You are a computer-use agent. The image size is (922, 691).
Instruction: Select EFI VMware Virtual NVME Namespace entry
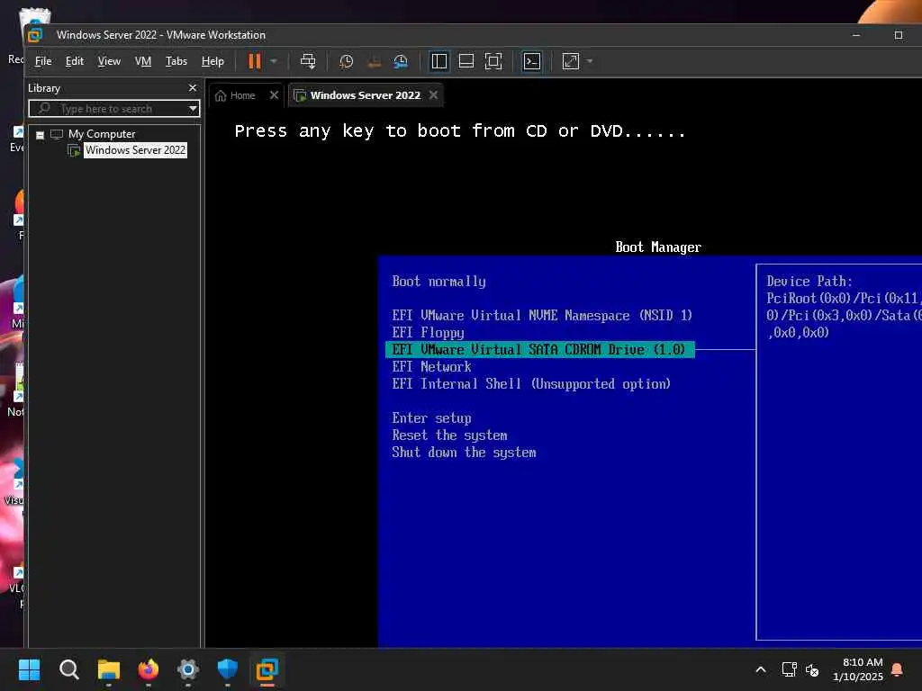pyautogui.click(x=542, y=316)
